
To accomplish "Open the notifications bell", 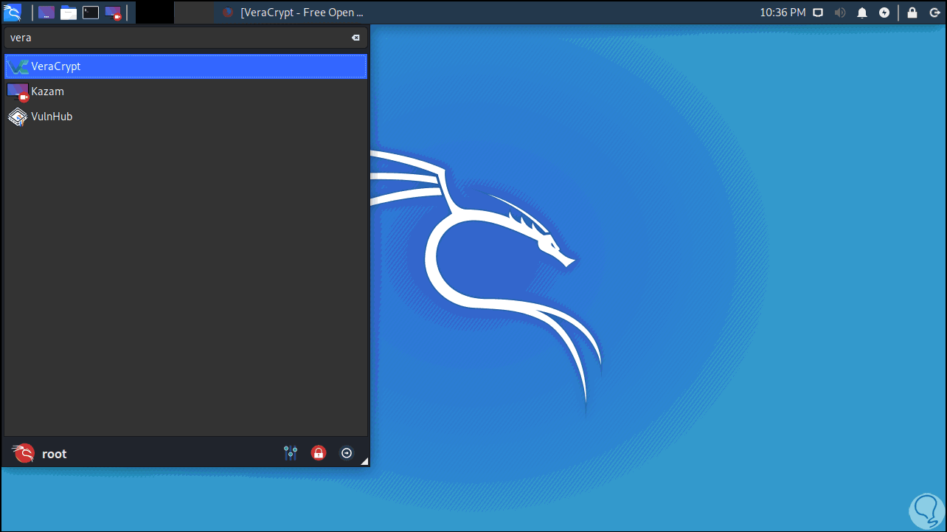I will coord(862,13).
